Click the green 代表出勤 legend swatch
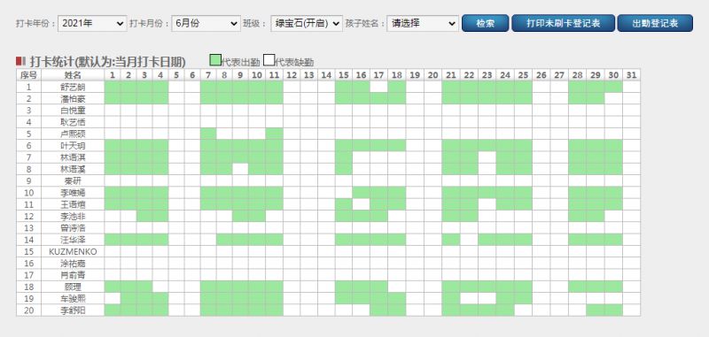This screenshot has height=337, width=709. pos(215,60)
